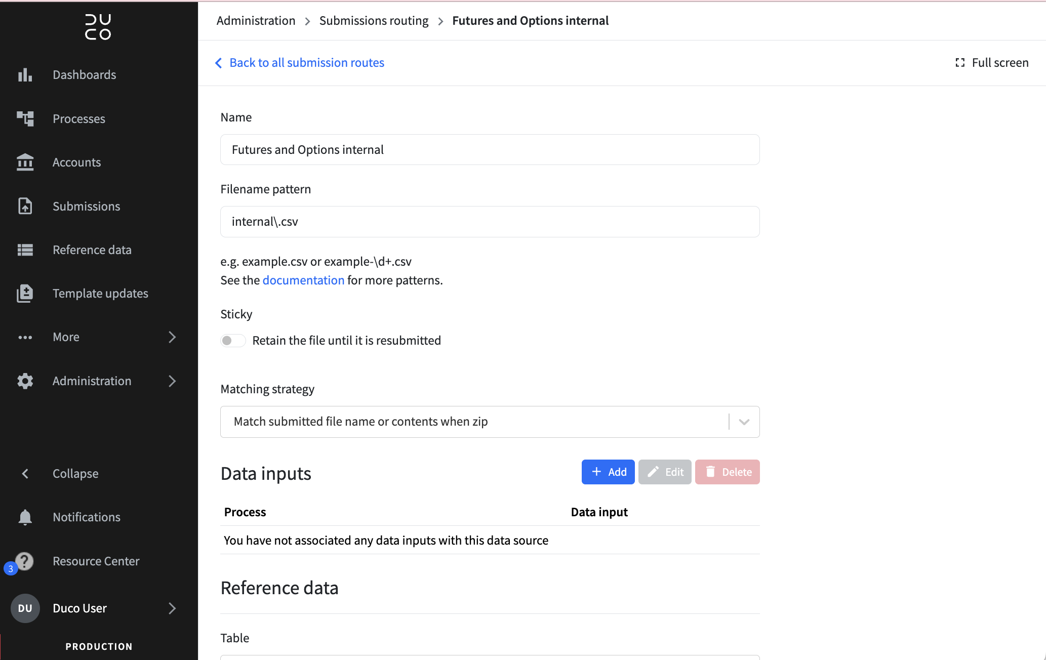This screenshot has width=1046, height=660.
Task: Click the Filename pattern input field
Action: (x=490, y=222)
